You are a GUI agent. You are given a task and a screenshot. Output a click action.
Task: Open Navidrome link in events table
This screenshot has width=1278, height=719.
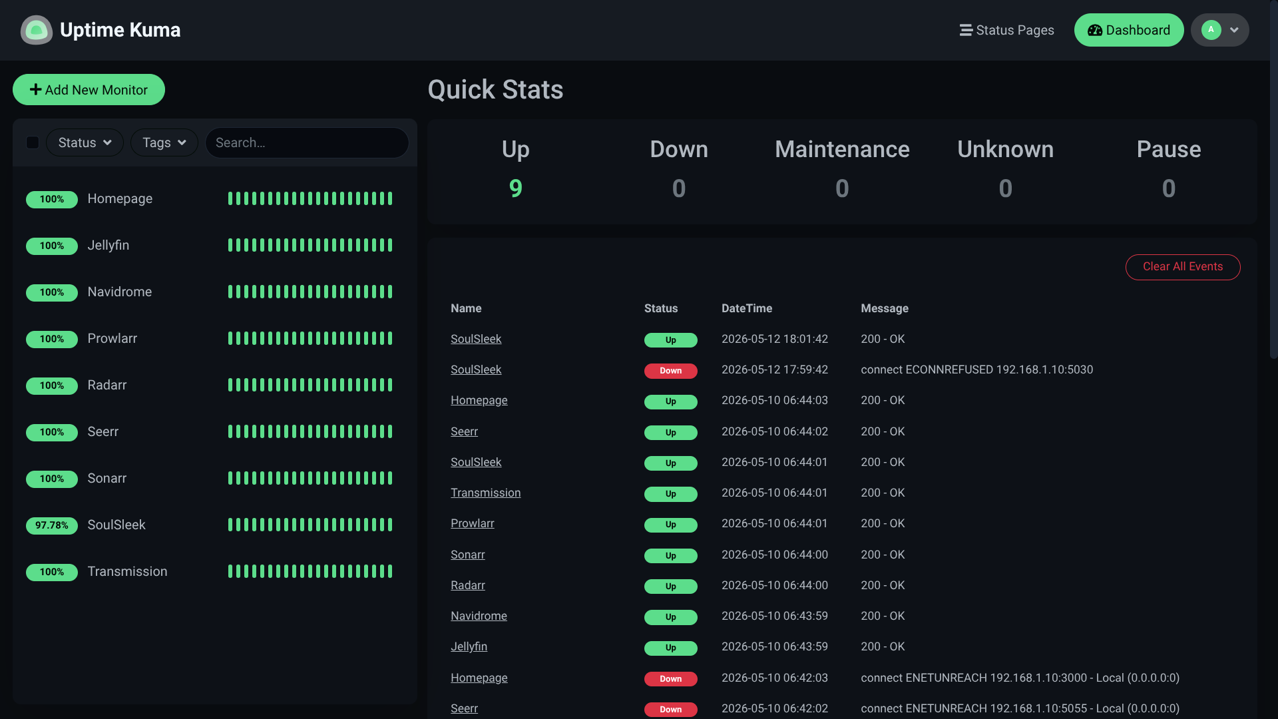[479, 616]
